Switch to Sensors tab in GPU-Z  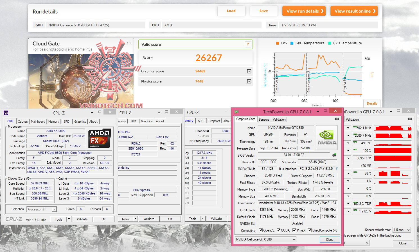[x=264, y=120]
